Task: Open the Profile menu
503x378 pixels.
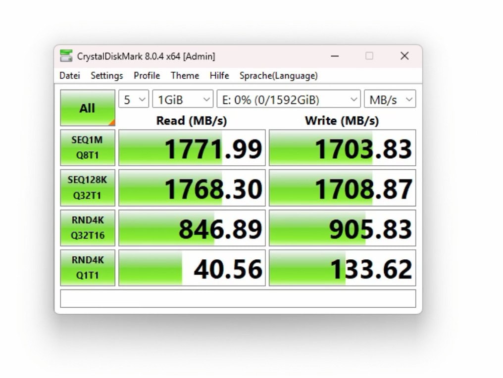Action: [147, 76]
